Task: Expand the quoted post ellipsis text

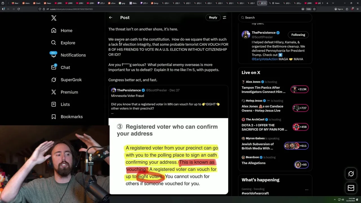Action: coord(112,113)
